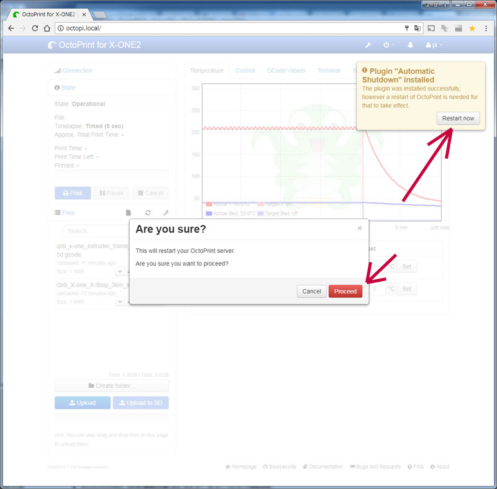Open Bugs and Requests footer link
This screenshot has height=489, width=497.
tap(375, 467)
